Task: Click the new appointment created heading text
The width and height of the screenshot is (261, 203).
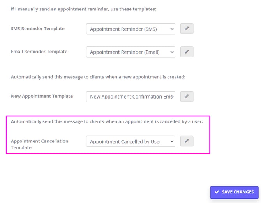Action: pos(98,77)
